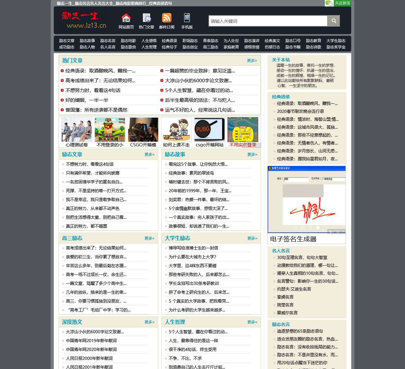This screenshot has height=369, width=405.
Task: Open the 电子签名生成器 ad link
Action: point(293,239)
